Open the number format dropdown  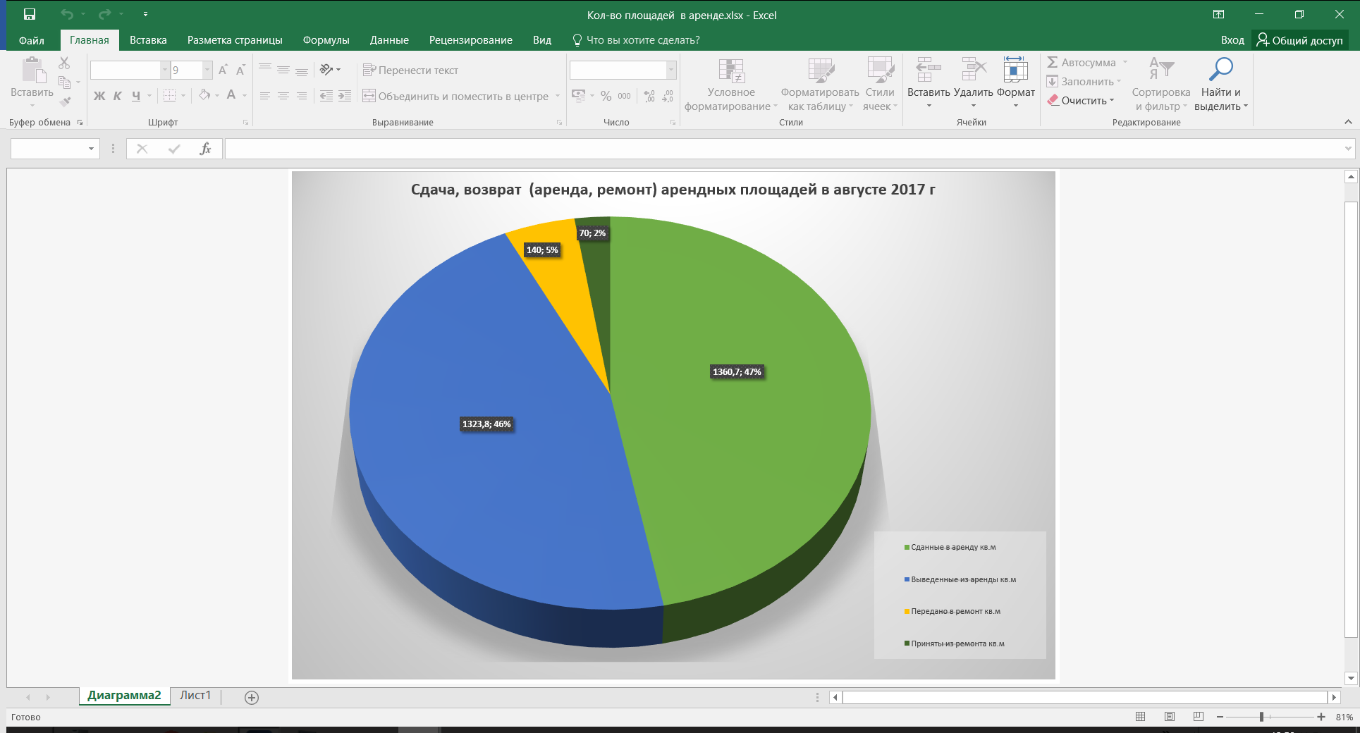[671, 70]
